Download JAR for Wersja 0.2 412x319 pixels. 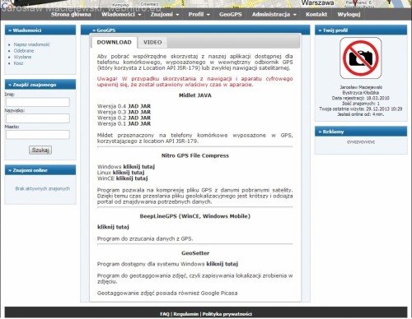(146, 118)
